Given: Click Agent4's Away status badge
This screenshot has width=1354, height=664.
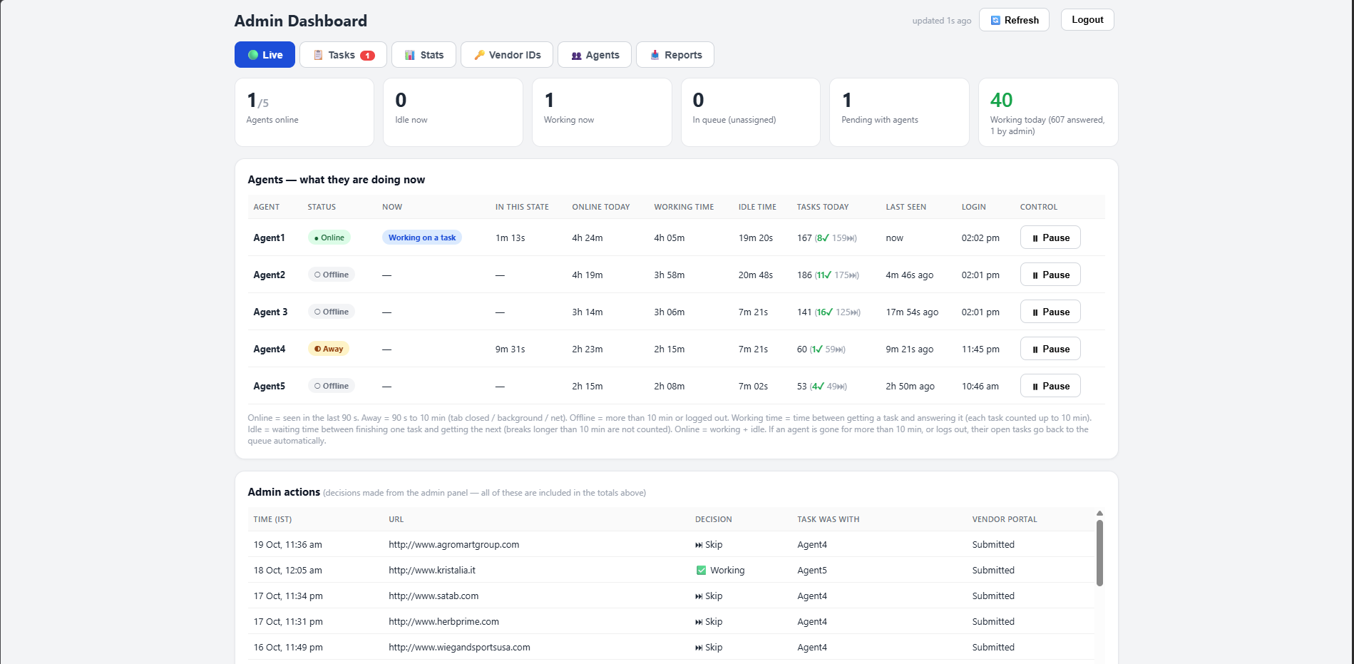Looking at the screenshot, I should click(329, 349).
